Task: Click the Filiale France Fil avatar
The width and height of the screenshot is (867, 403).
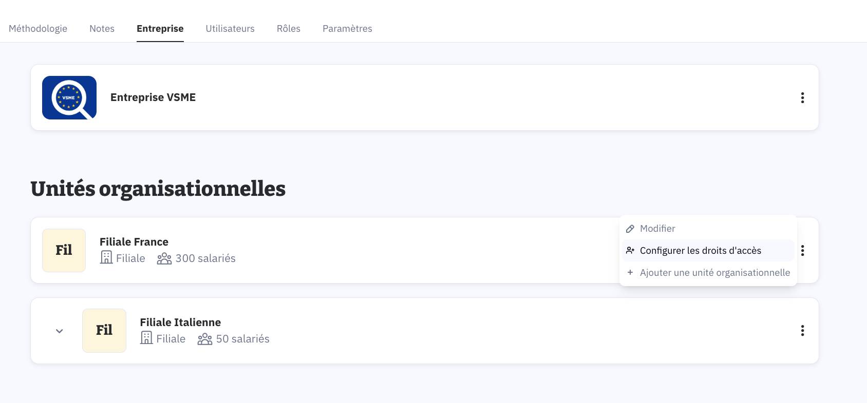Action: click(64, 250)
